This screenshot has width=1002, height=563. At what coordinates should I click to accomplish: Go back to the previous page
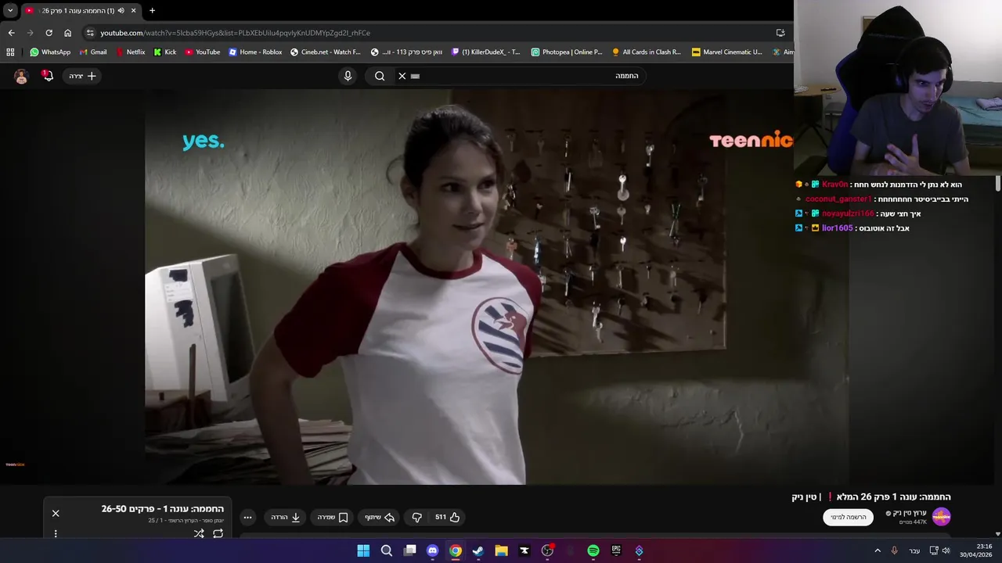pos(11,33)
